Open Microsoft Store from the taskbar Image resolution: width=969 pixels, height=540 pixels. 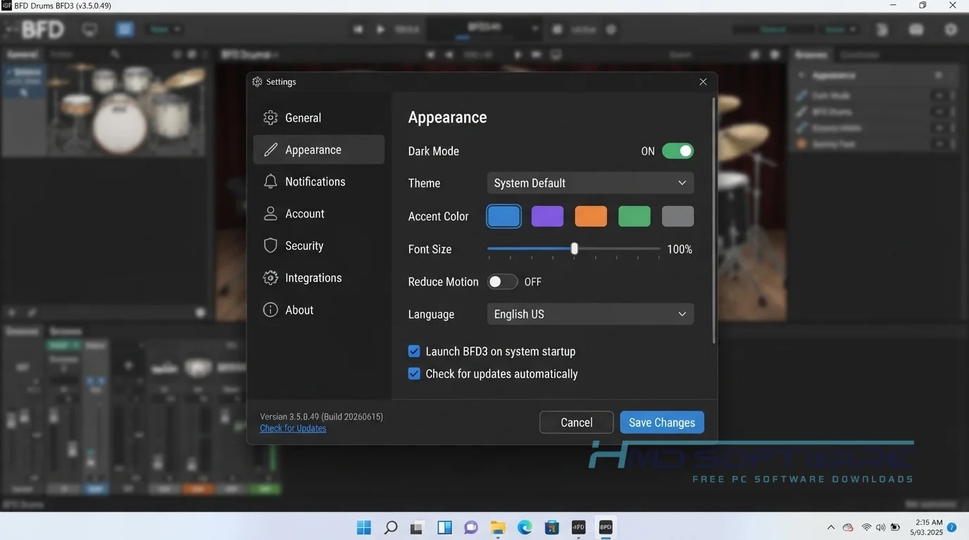(551, 527)
